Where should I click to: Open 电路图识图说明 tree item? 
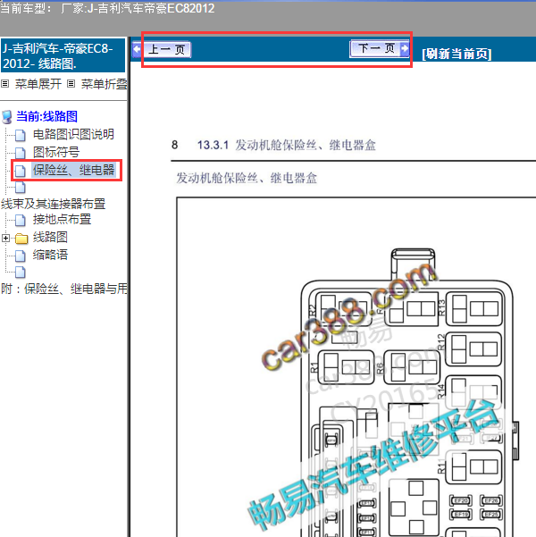point(73,134)
